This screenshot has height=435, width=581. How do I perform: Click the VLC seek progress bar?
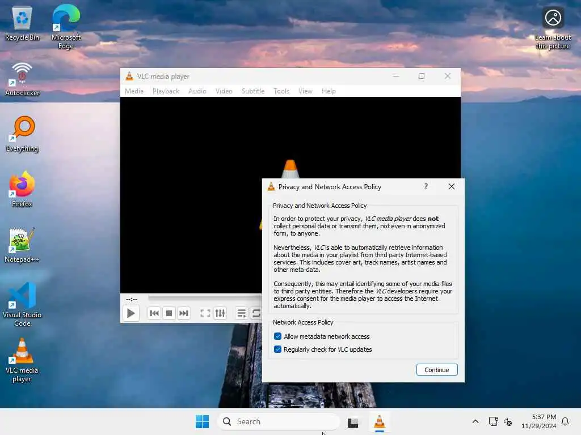pos(205,298)
